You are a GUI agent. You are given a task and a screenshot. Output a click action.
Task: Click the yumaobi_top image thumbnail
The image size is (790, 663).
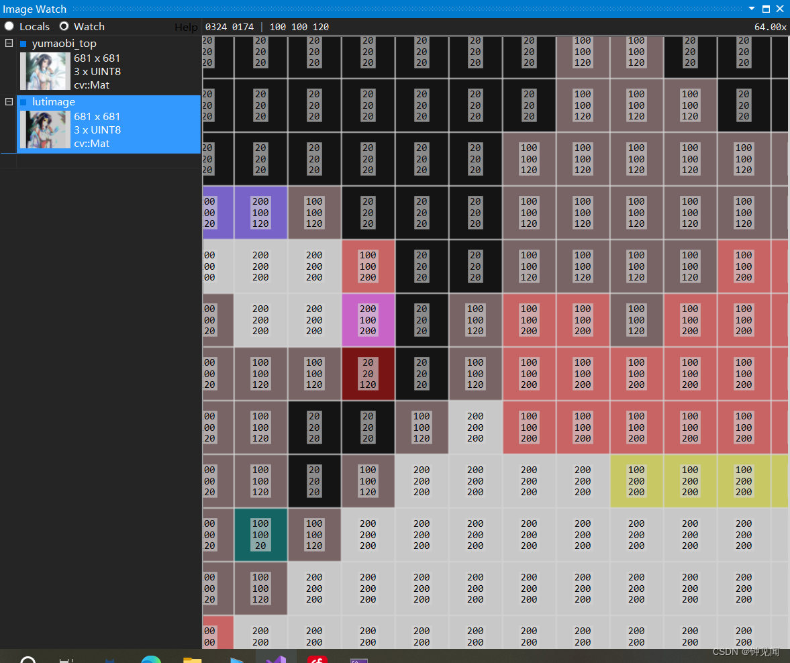[x=44, y=70]
